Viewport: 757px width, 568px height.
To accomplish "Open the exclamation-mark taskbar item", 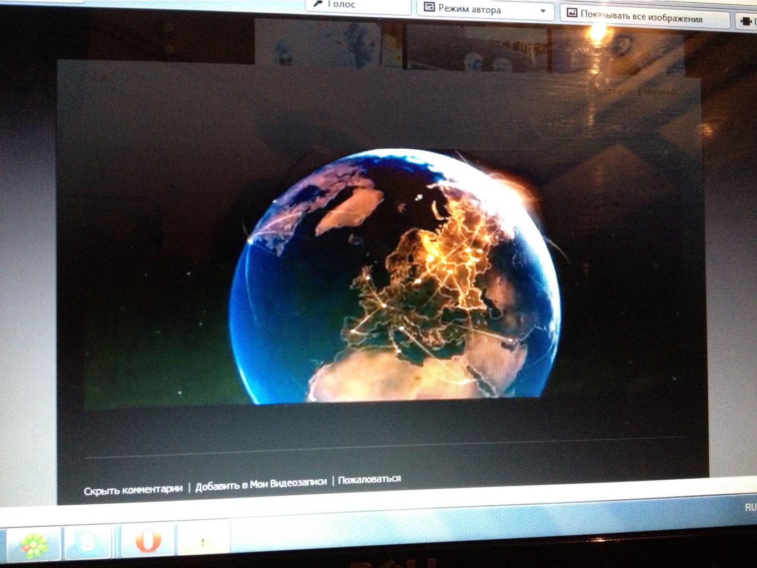I will tap(203, 538).
